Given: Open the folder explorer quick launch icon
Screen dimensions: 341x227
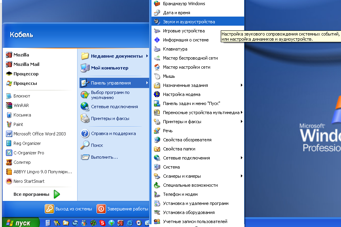Looking at the screenshot, I should [x=66, y=223].
